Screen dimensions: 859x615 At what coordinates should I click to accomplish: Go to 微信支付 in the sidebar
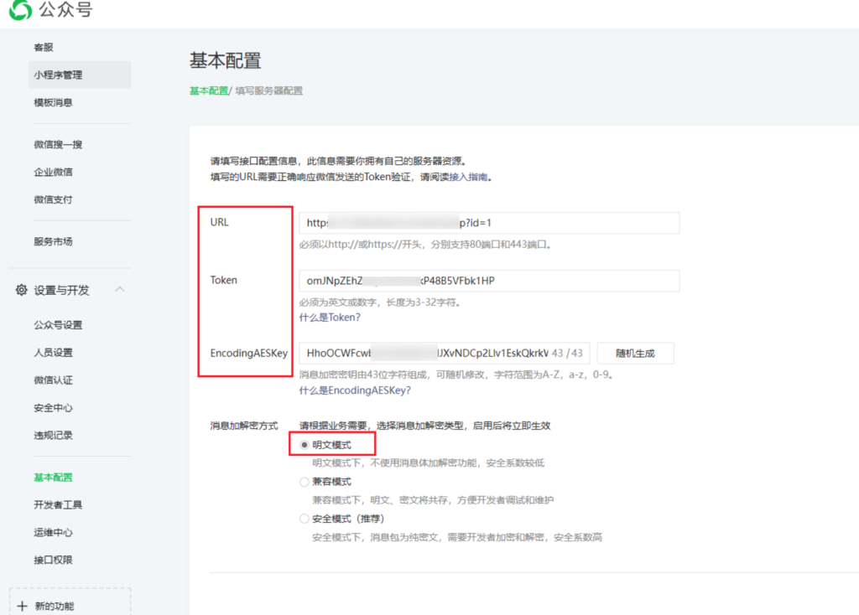click(x=53, y=199)
